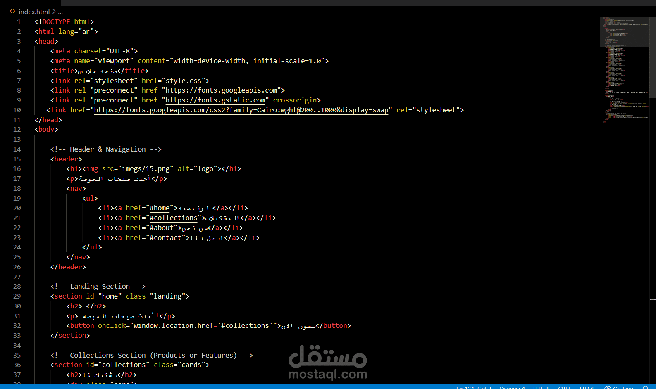
Task: Click the HTML file icon in the breadcrumb
Action: (12, 12)
